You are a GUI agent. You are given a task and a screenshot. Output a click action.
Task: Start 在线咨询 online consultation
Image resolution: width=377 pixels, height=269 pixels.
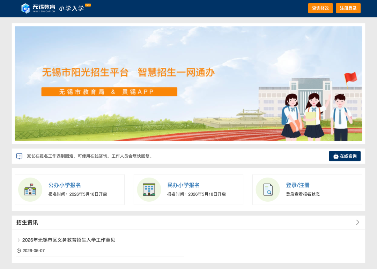click(345, 156)
